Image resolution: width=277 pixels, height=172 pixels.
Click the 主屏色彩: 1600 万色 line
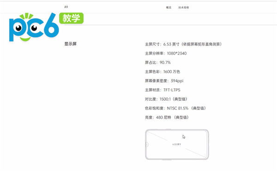(x=163, y=72)
